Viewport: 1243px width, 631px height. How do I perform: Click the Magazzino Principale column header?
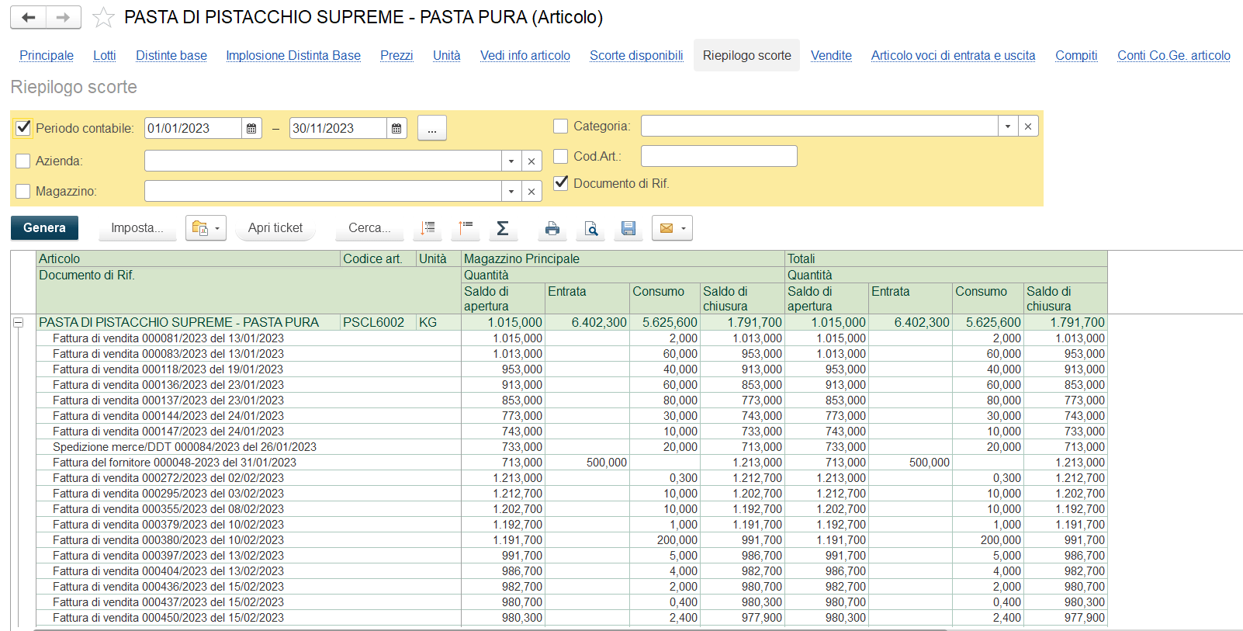623,259
